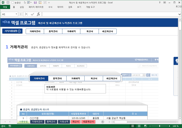Click the Excel logo icon in title bar
Image resolution: width=182 pixels, height=128 pixels.
pyautogui.click(x=3, y=2)
